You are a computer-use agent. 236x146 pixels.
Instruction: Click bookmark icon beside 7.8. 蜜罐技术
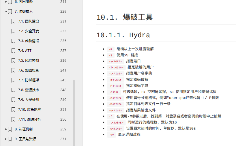[x=13, y=90]
